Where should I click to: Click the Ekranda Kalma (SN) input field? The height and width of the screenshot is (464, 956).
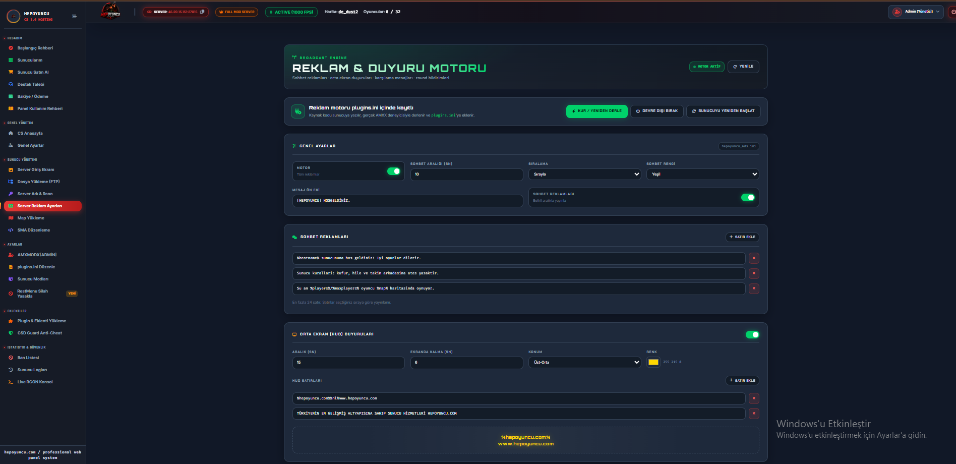pyautogui.click(x=466, y=363)
